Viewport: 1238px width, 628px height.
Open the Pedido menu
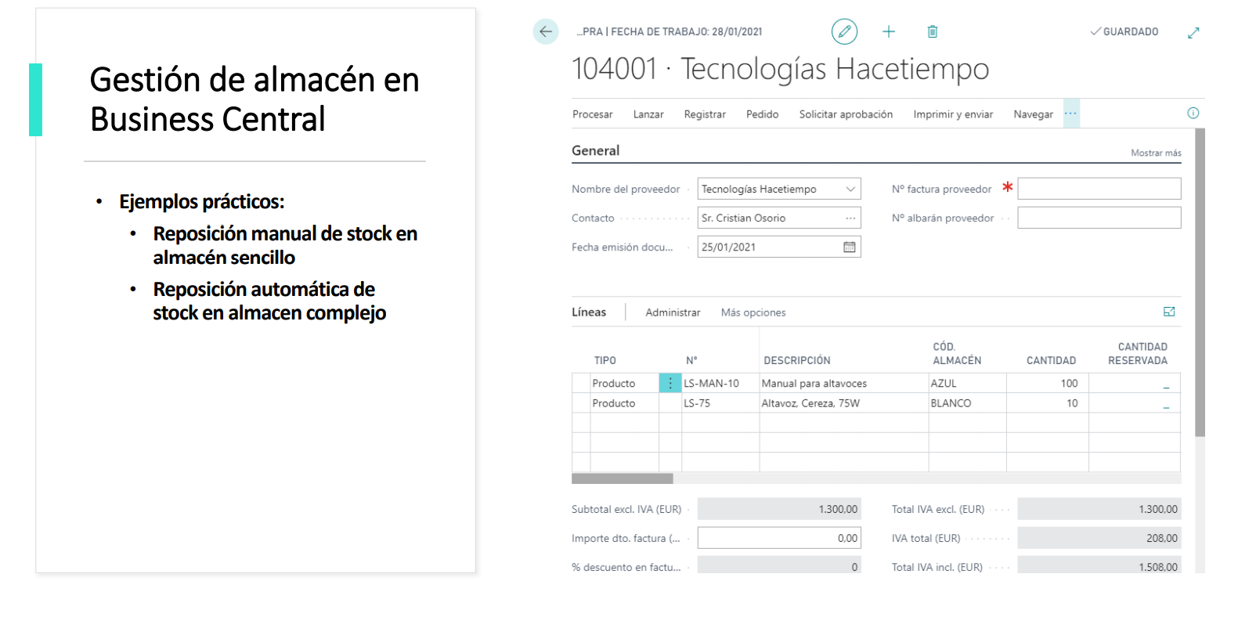click(762, 114)
